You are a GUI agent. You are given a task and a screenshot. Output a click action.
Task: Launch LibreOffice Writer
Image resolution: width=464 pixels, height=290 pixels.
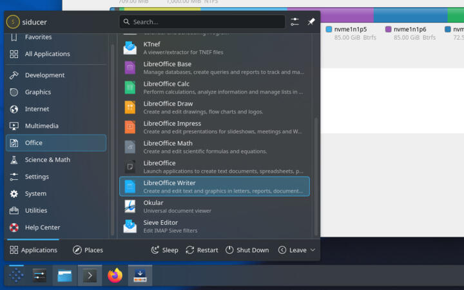pos(215,187)
